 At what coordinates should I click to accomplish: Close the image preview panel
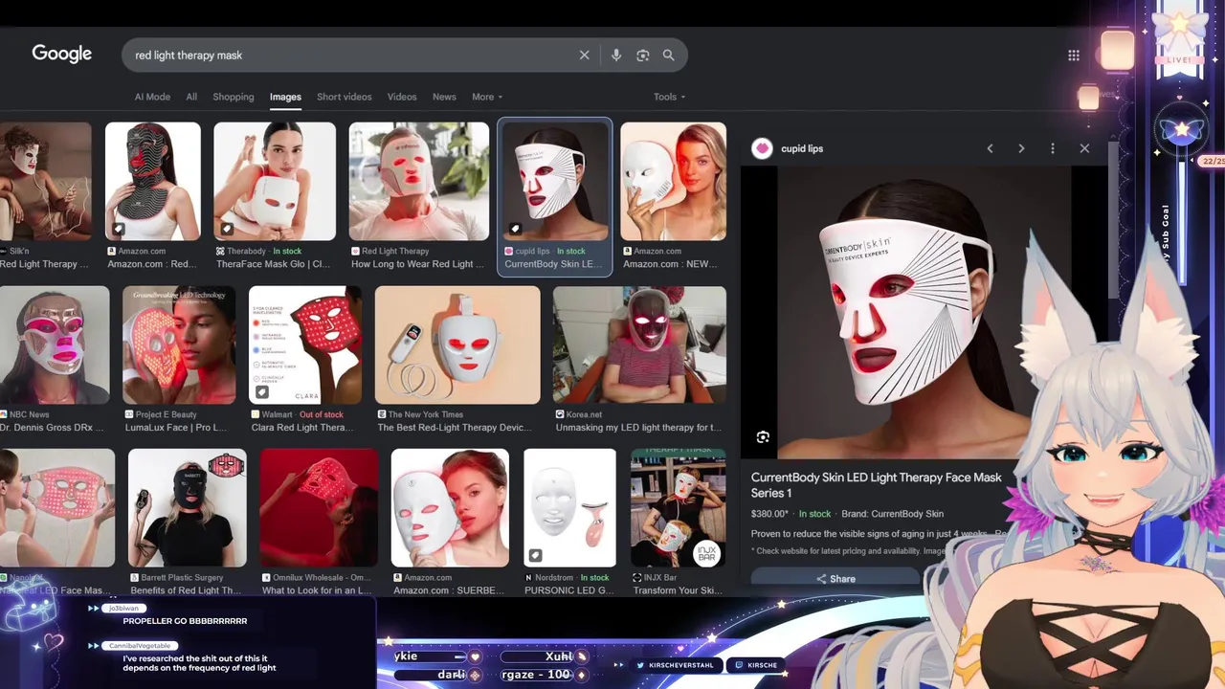(x=1084, y=148)
